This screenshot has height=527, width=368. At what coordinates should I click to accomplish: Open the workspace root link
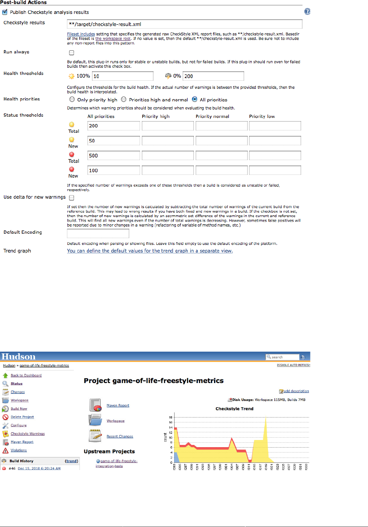point(113,38)
